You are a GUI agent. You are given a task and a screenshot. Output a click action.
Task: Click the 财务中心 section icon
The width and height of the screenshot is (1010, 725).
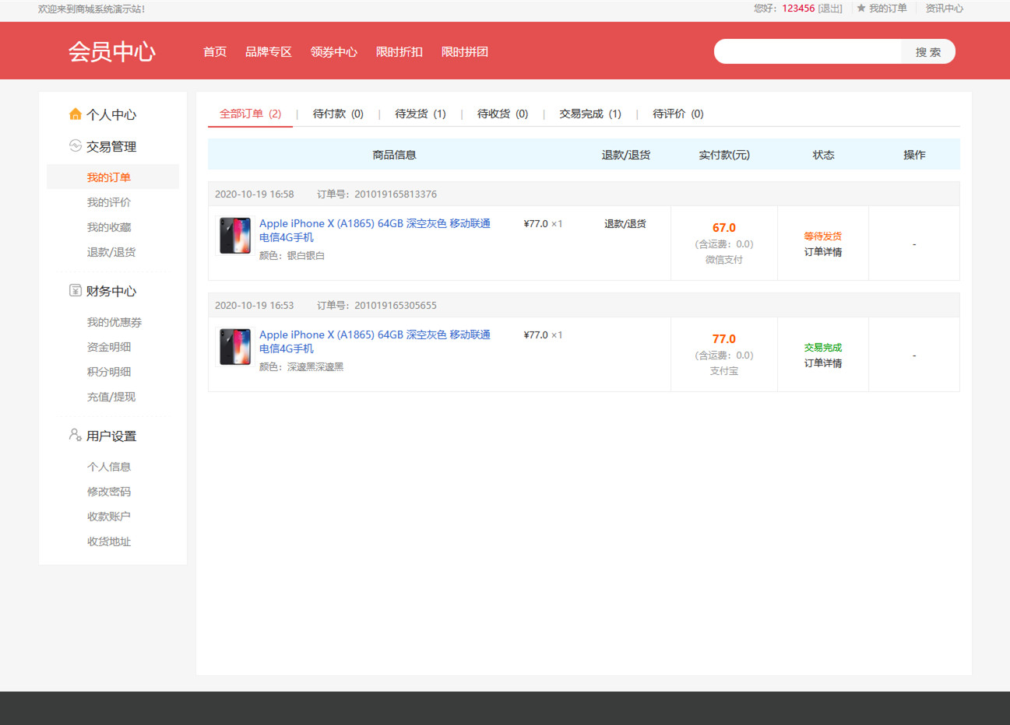[76, 290]
